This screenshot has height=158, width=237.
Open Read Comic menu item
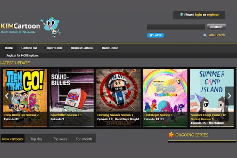[110, 48]
